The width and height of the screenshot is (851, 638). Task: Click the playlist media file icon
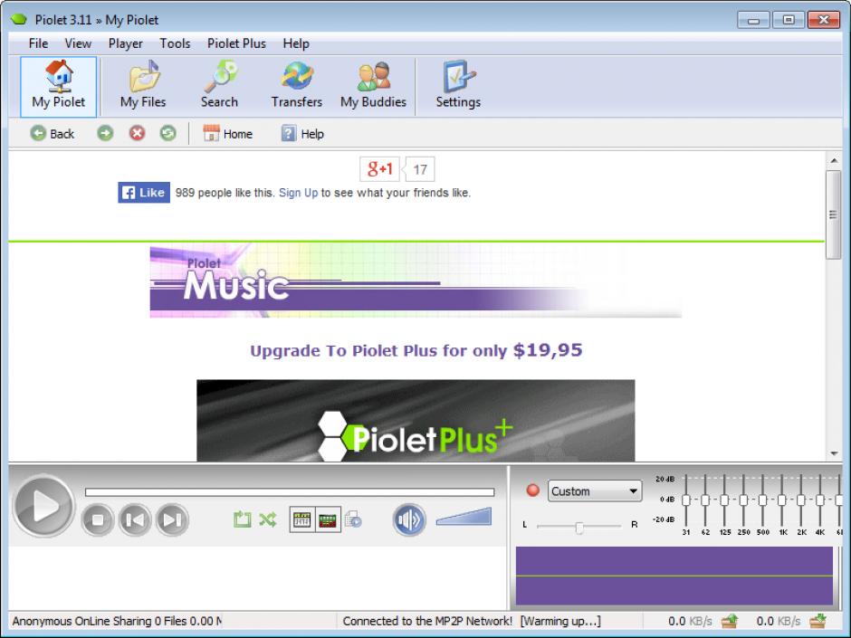(x=353, y=519)
